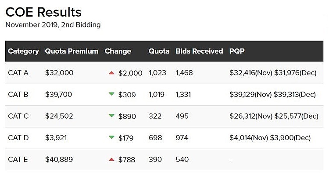Click the green down arrow in CAT D row
This screenshot has width=329, height=175.
[x=111, y=137]
